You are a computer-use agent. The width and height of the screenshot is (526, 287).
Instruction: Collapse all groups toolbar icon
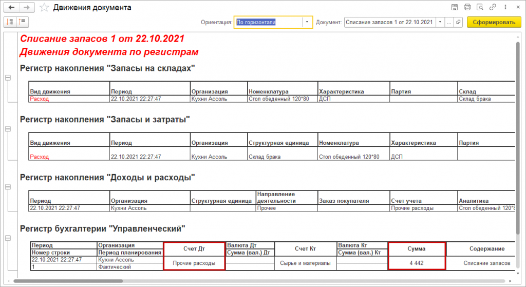pos(23,22)
